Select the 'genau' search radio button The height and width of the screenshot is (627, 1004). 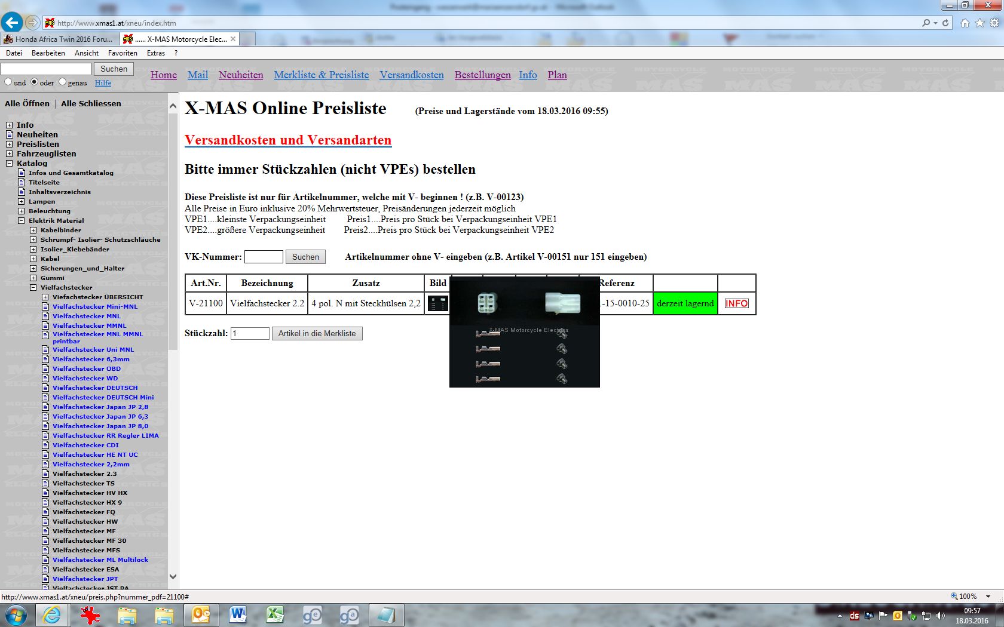[x=62, y=82]
